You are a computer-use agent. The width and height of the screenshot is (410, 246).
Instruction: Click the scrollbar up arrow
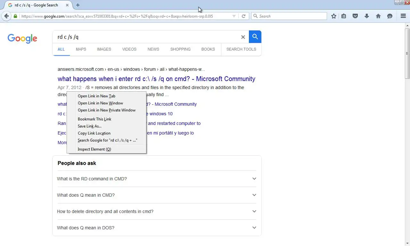[x=407, y=25]
